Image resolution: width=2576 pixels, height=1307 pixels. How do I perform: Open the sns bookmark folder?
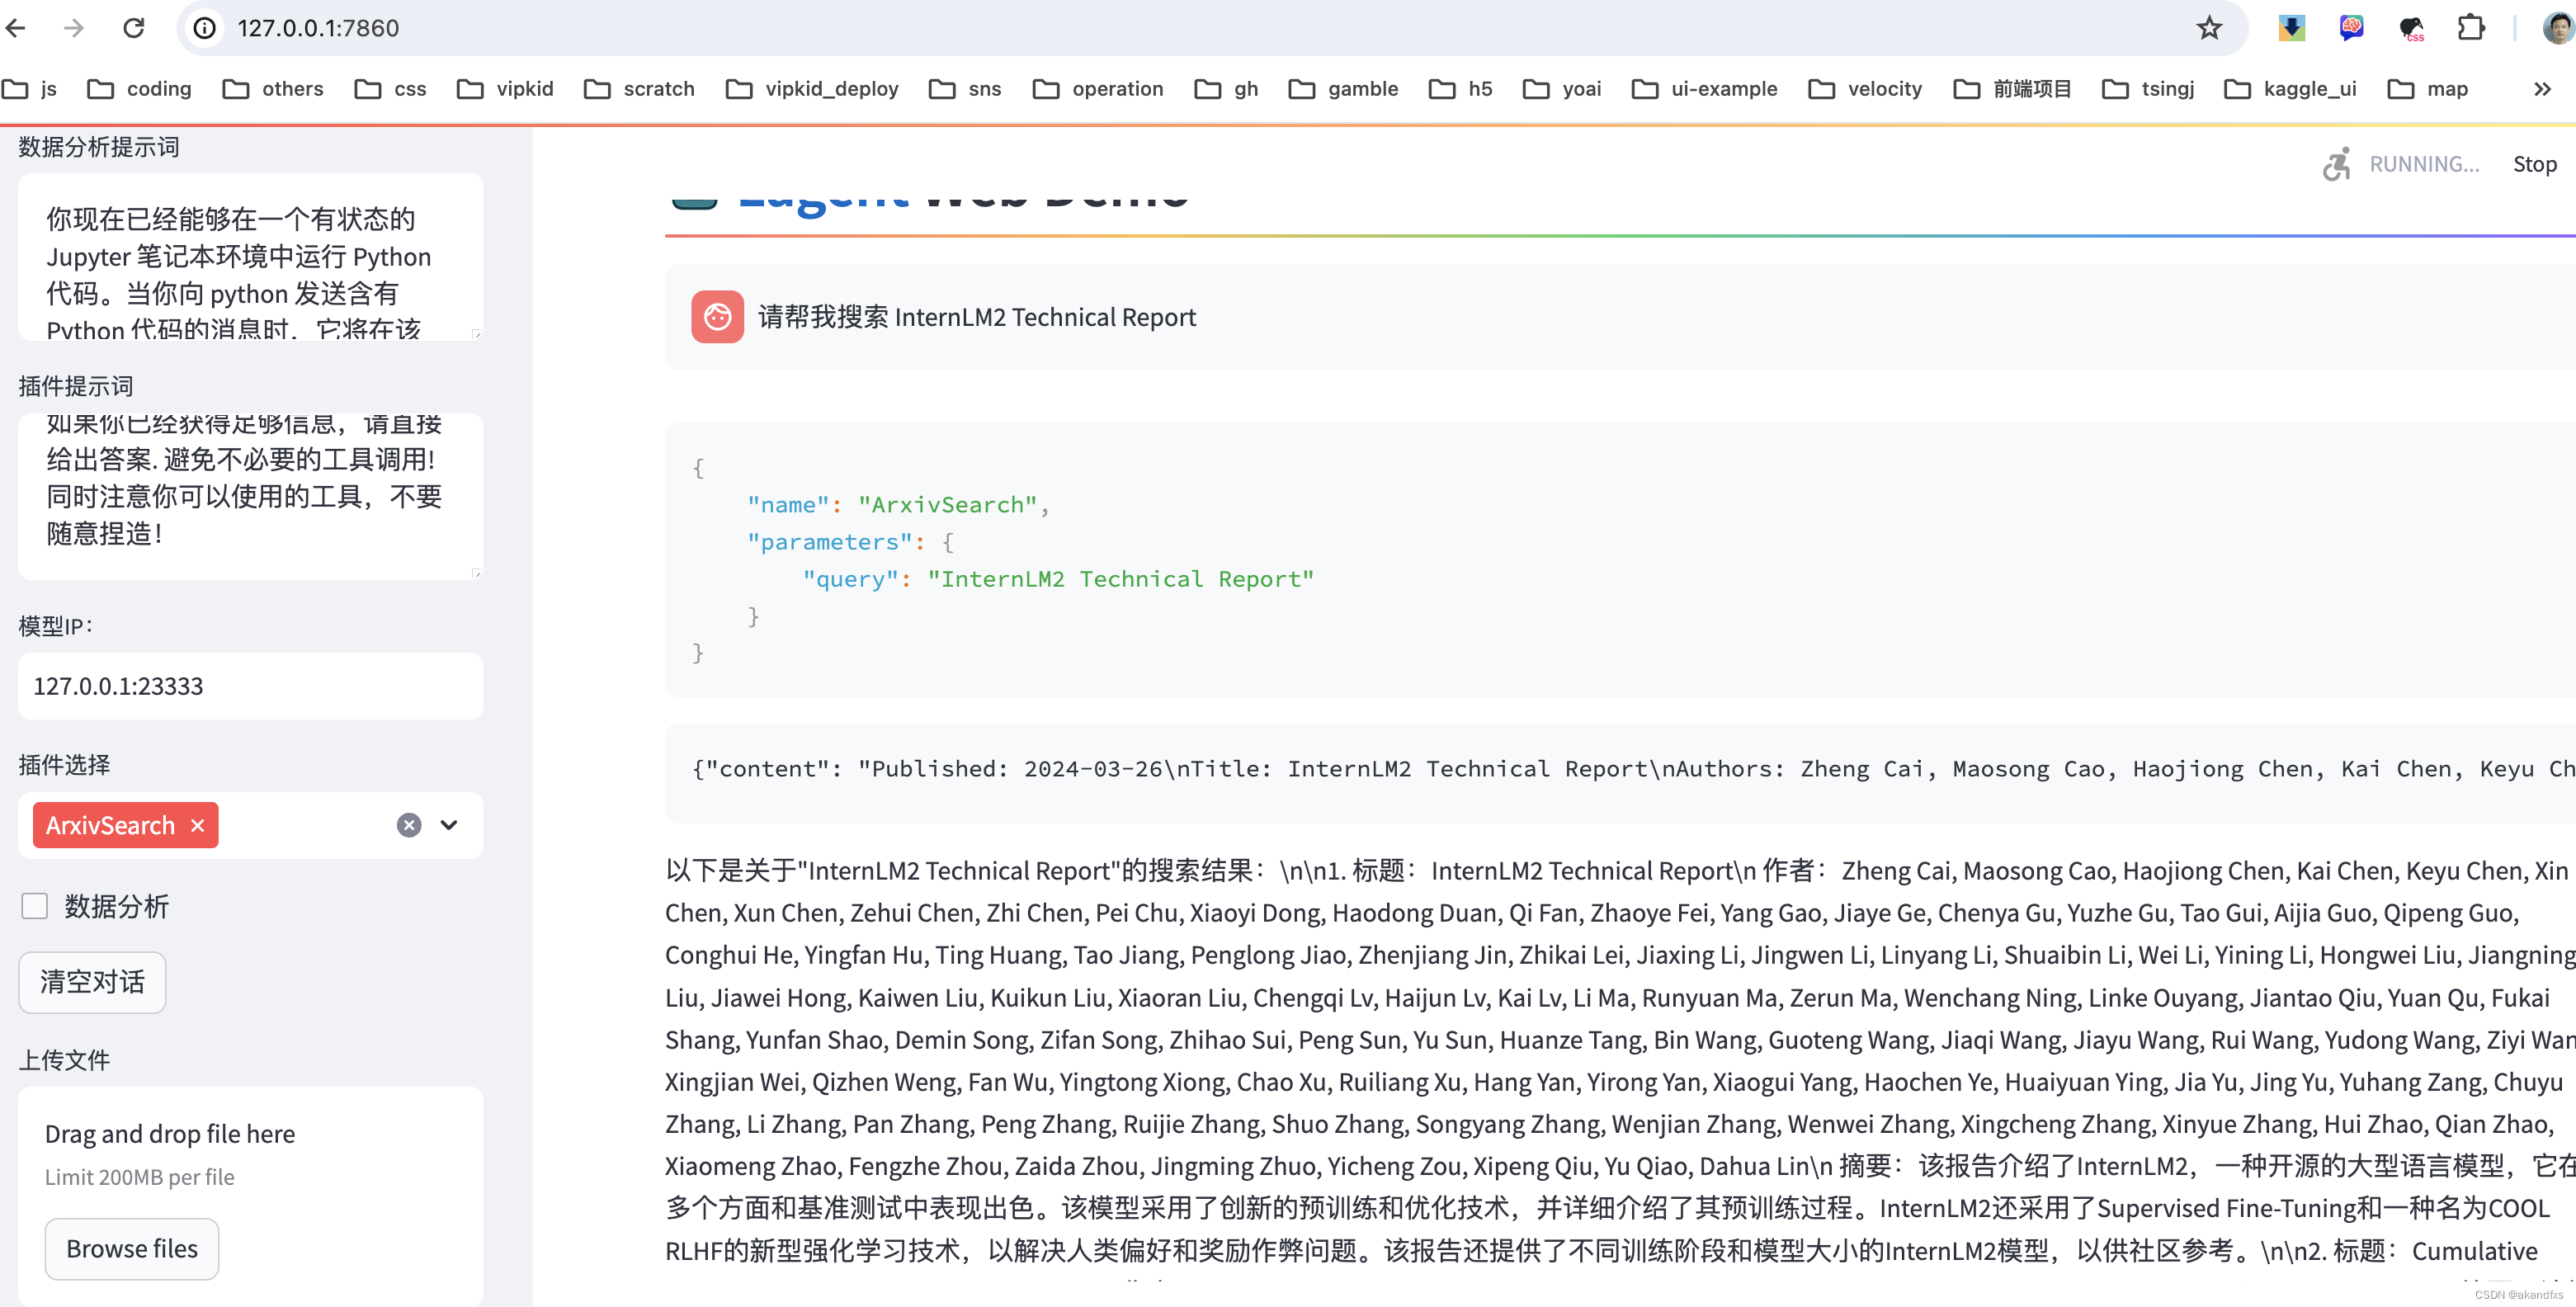click(965, 89)
